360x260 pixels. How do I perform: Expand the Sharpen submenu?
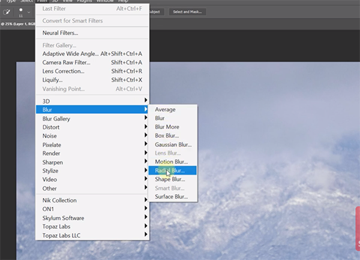coord(92,162)
